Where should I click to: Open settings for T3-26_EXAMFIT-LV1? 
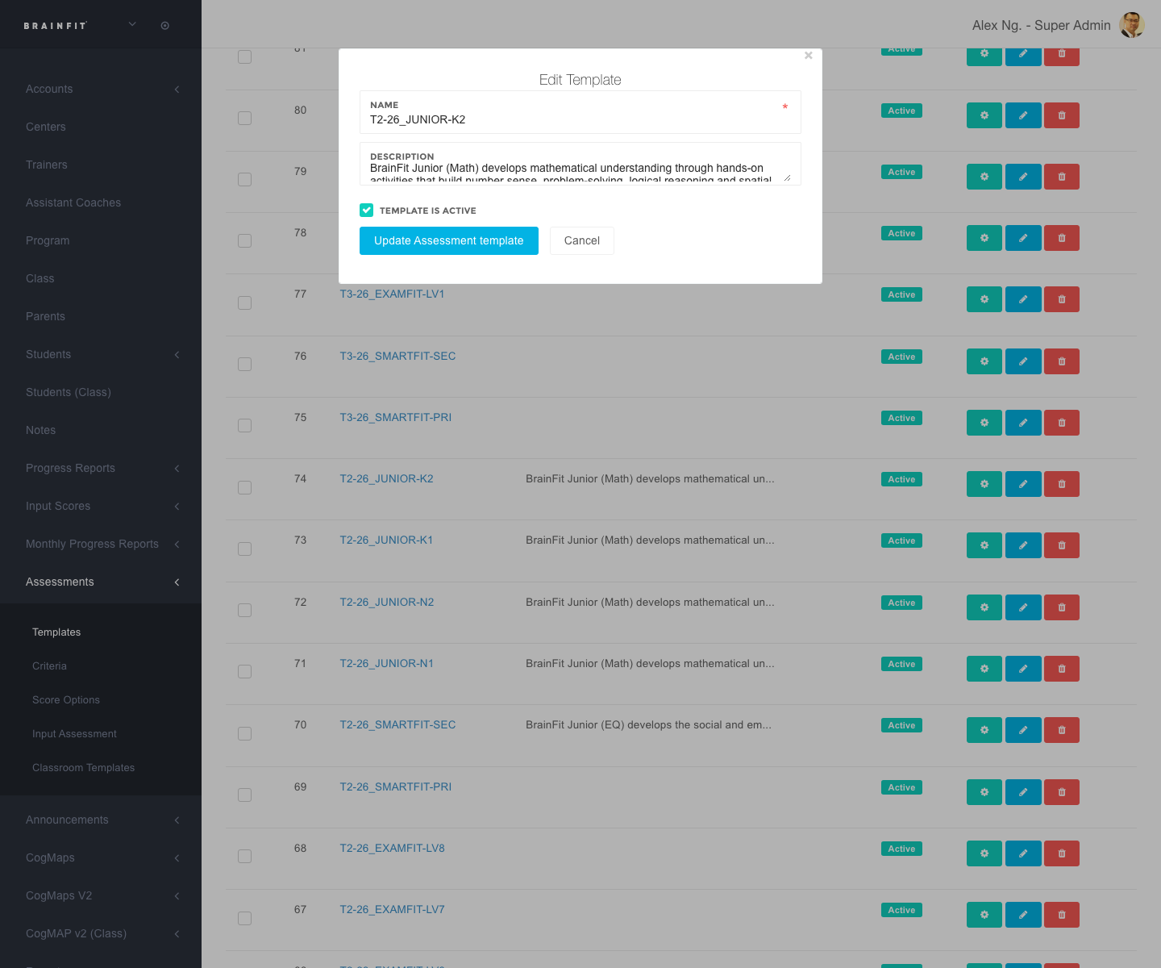(x=984, y=299)
